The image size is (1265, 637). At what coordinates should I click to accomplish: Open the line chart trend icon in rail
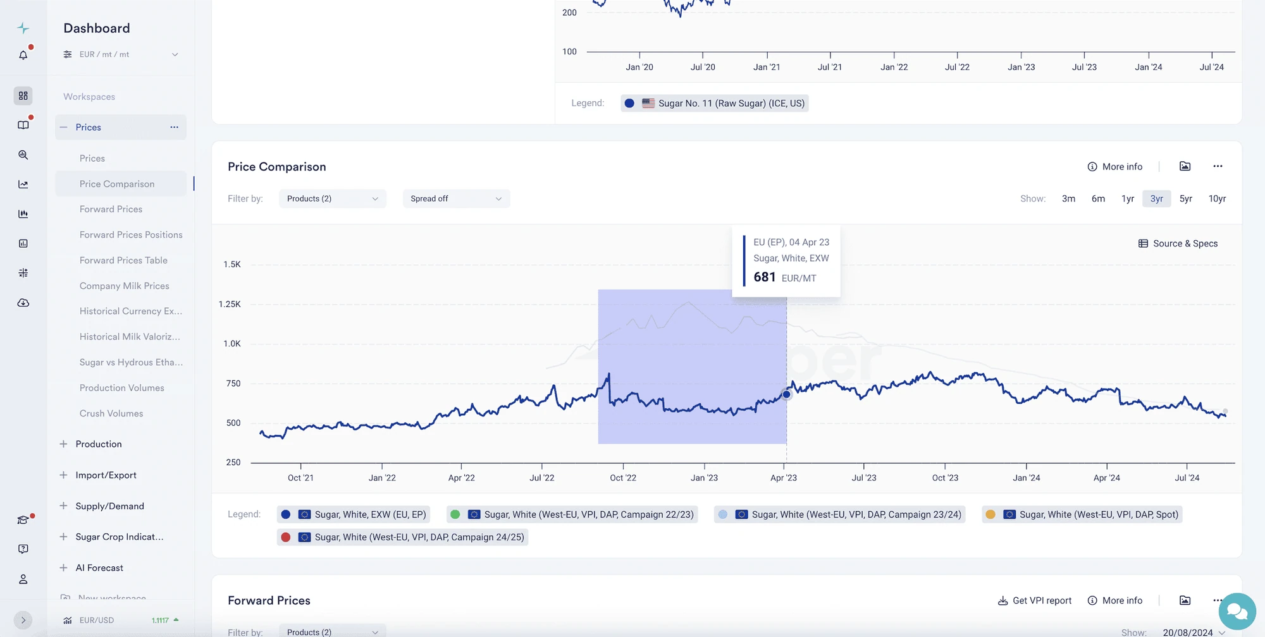pos(23,185)
